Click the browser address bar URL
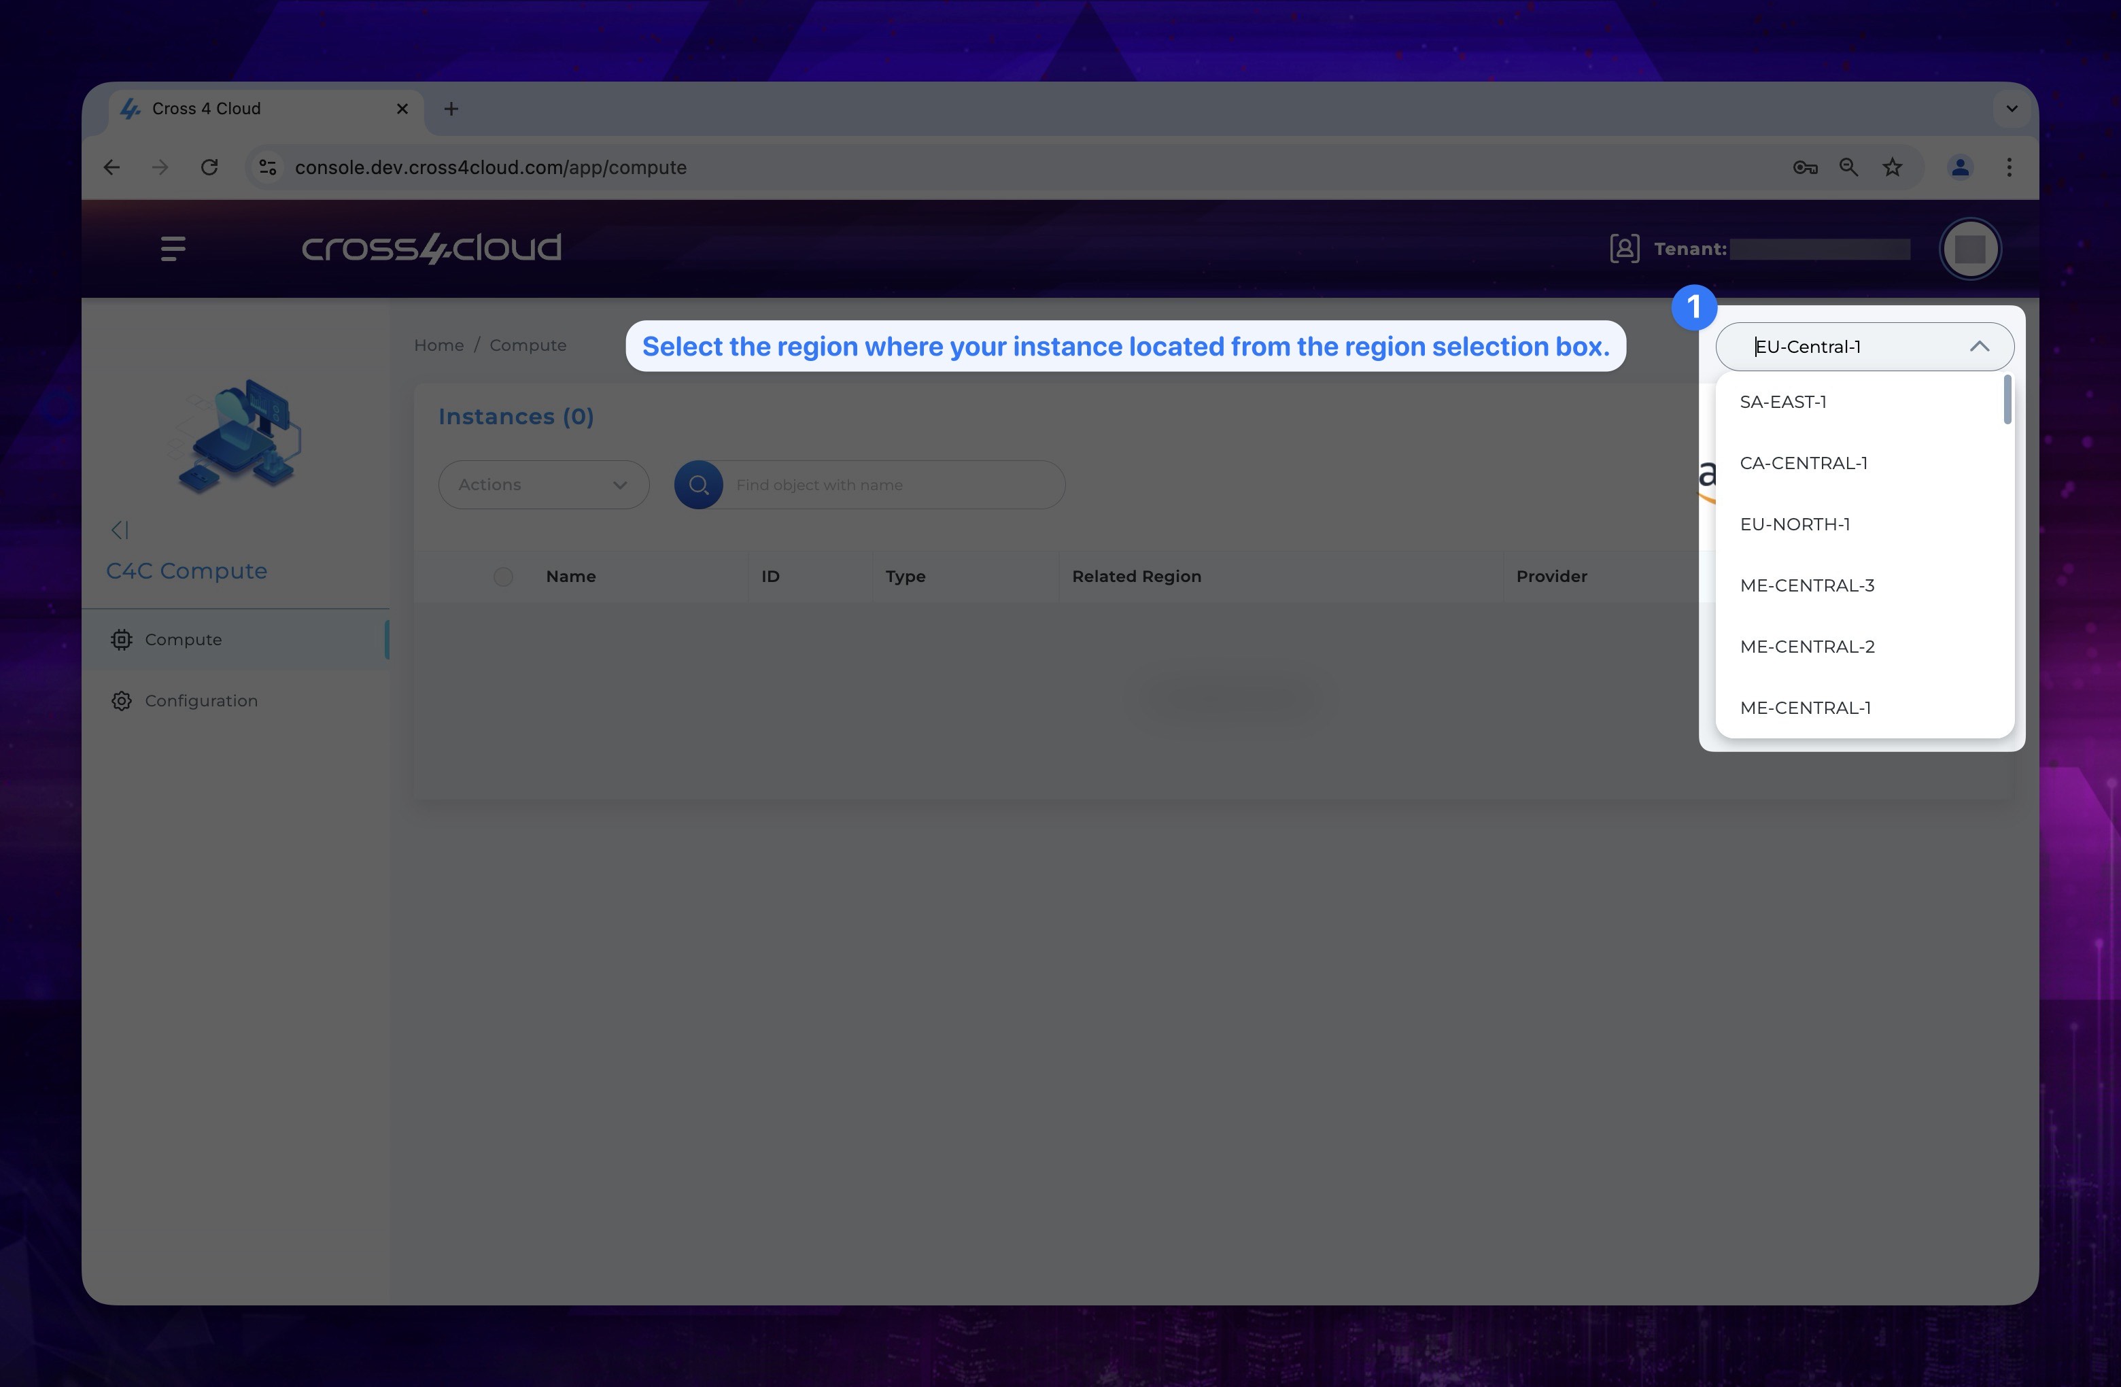The height and width of the screenshot is (1387, 2121). pyautogui.click(x=490, y=167)
